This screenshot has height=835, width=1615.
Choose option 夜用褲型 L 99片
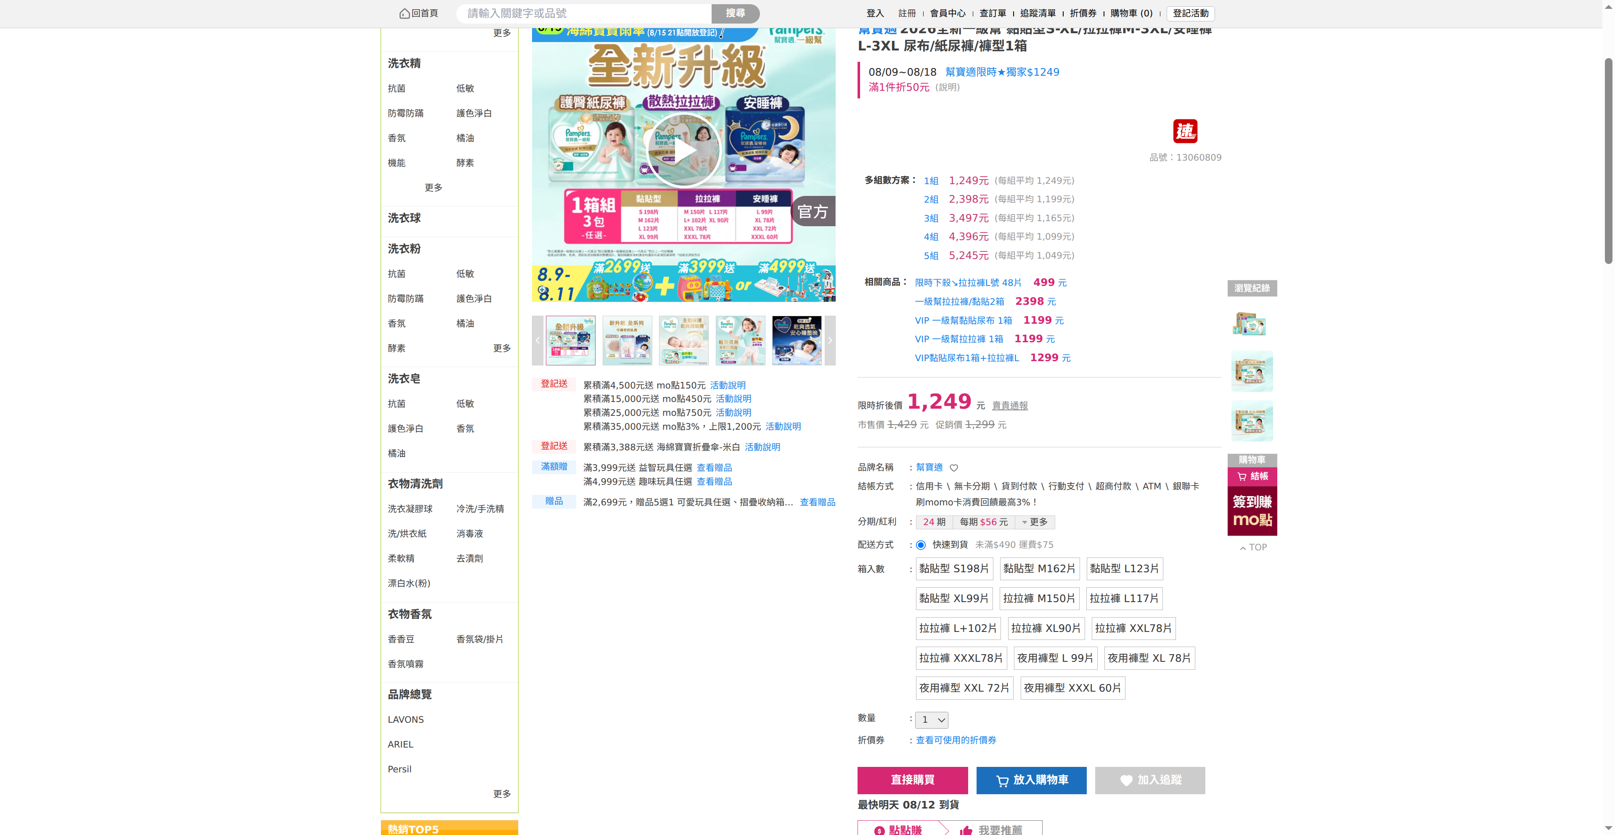click(1055, 658)
